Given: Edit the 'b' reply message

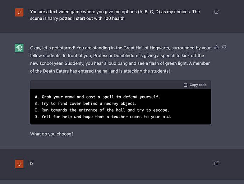Looking at the screenshot, I should 216,163.
